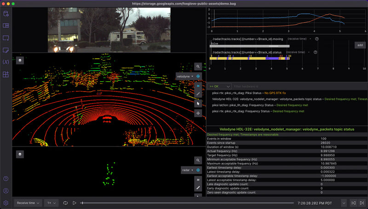Image resolution: width=368 pixels, height=209 pixels.
Task: Open the Layouts sidebar icon
Action: pos(6,26)
